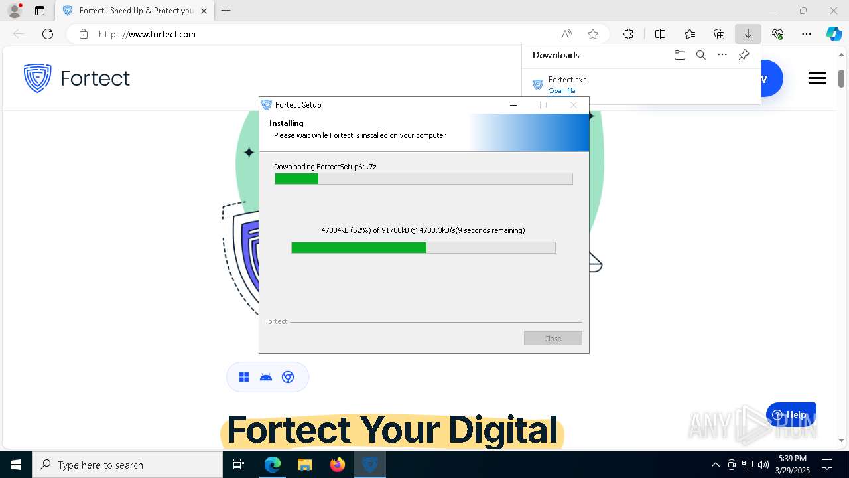The height and width of the screenshot is (478, 849).
Task: Click the Fortect logo on the webpage
Action: tap(76, 78)
